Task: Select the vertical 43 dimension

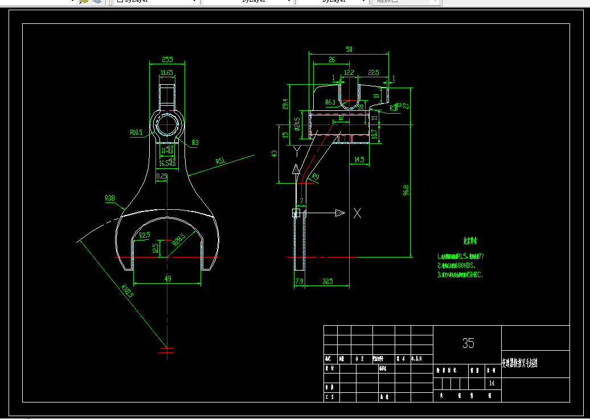Action: [x=274, y=154]
